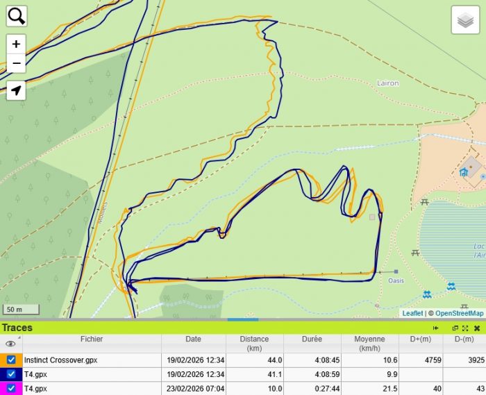Select the Instinct Crossover.gpx file name row
486x395 pixels.
click(60, 360)
